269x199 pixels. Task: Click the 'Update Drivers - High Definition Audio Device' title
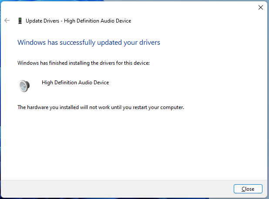click(x=78, y=21)
